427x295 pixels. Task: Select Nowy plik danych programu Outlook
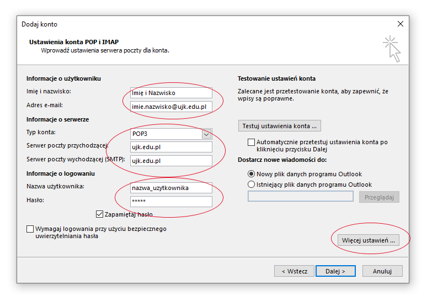click(252, 173)
